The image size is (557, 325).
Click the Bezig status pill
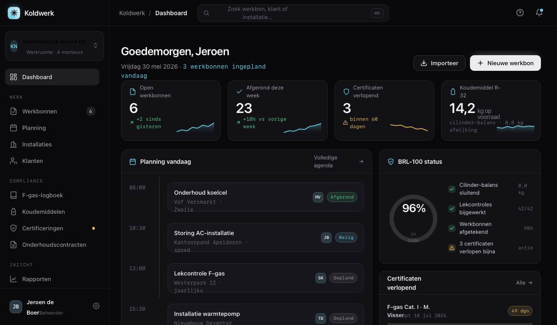(346, 237)
